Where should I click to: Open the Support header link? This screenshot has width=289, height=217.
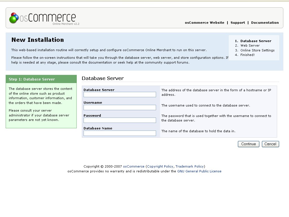(x=238, y=23)
